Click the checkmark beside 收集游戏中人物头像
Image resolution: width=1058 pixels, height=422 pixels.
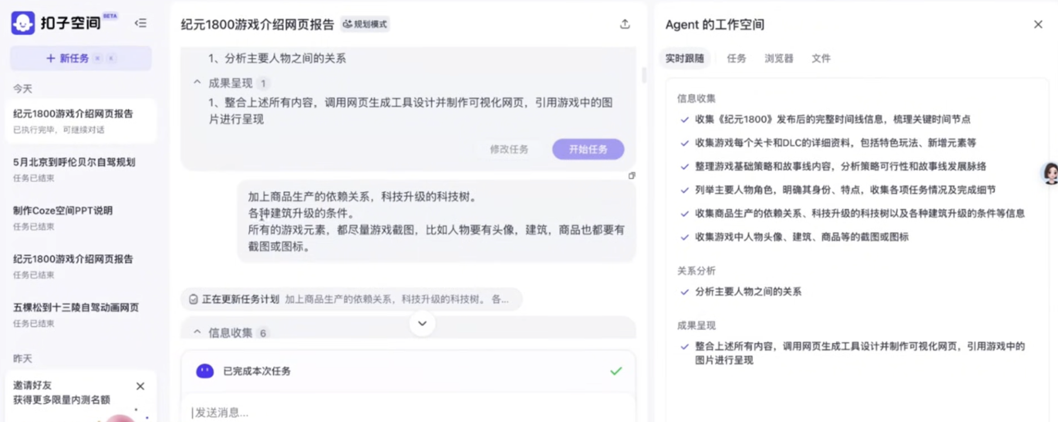(x=684, y=237)
